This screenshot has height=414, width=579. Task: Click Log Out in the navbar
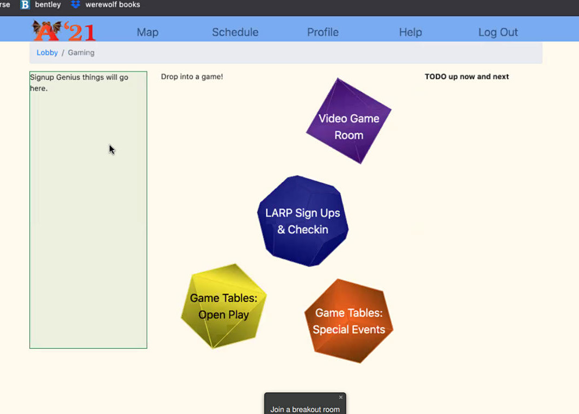(497, 32)
